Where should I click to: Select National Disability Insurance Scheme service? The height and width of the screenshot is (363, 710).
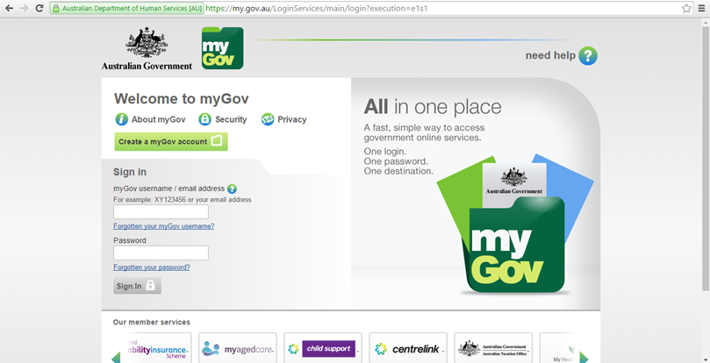157,348
